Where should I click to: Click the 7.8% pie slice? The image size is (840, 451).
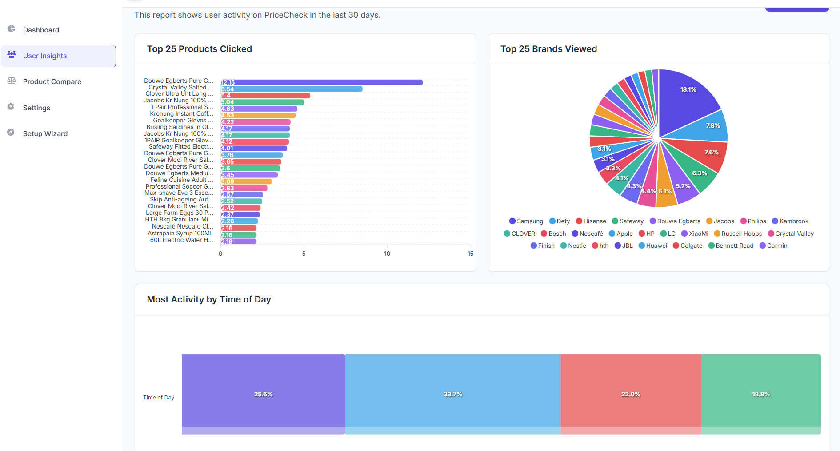(708, 128)
